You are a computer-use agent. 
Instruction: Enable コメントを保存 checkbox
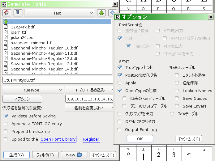(177, 75)
